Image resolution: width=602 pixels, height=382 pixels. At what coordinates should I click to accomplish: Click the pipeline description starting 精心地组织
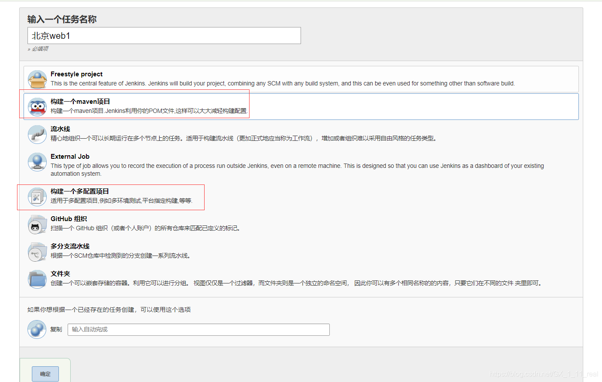(244, 138)
